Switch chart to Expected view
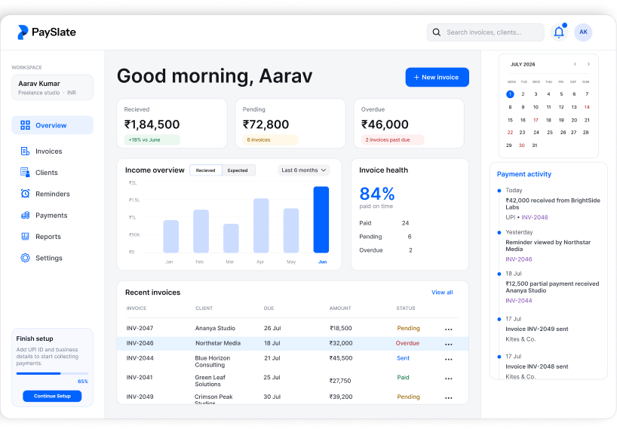This screenshot has width=617, height=429. (238, 170)
